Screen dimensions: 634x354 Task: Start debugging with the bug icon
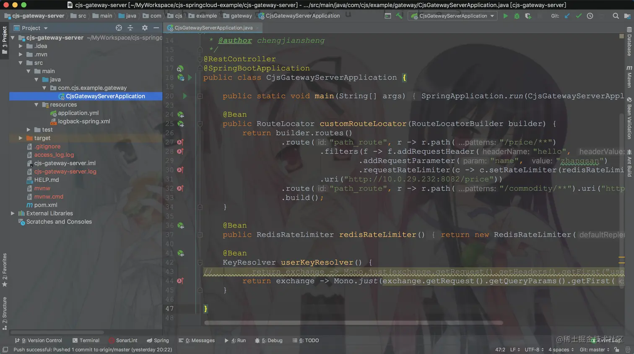pyautogui.click(x=517, y=16)
